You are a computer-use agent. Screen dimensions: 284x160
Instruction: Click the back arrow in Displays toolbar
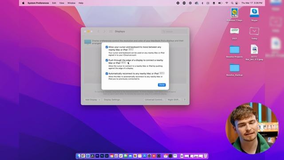click(x=99, y=32)
